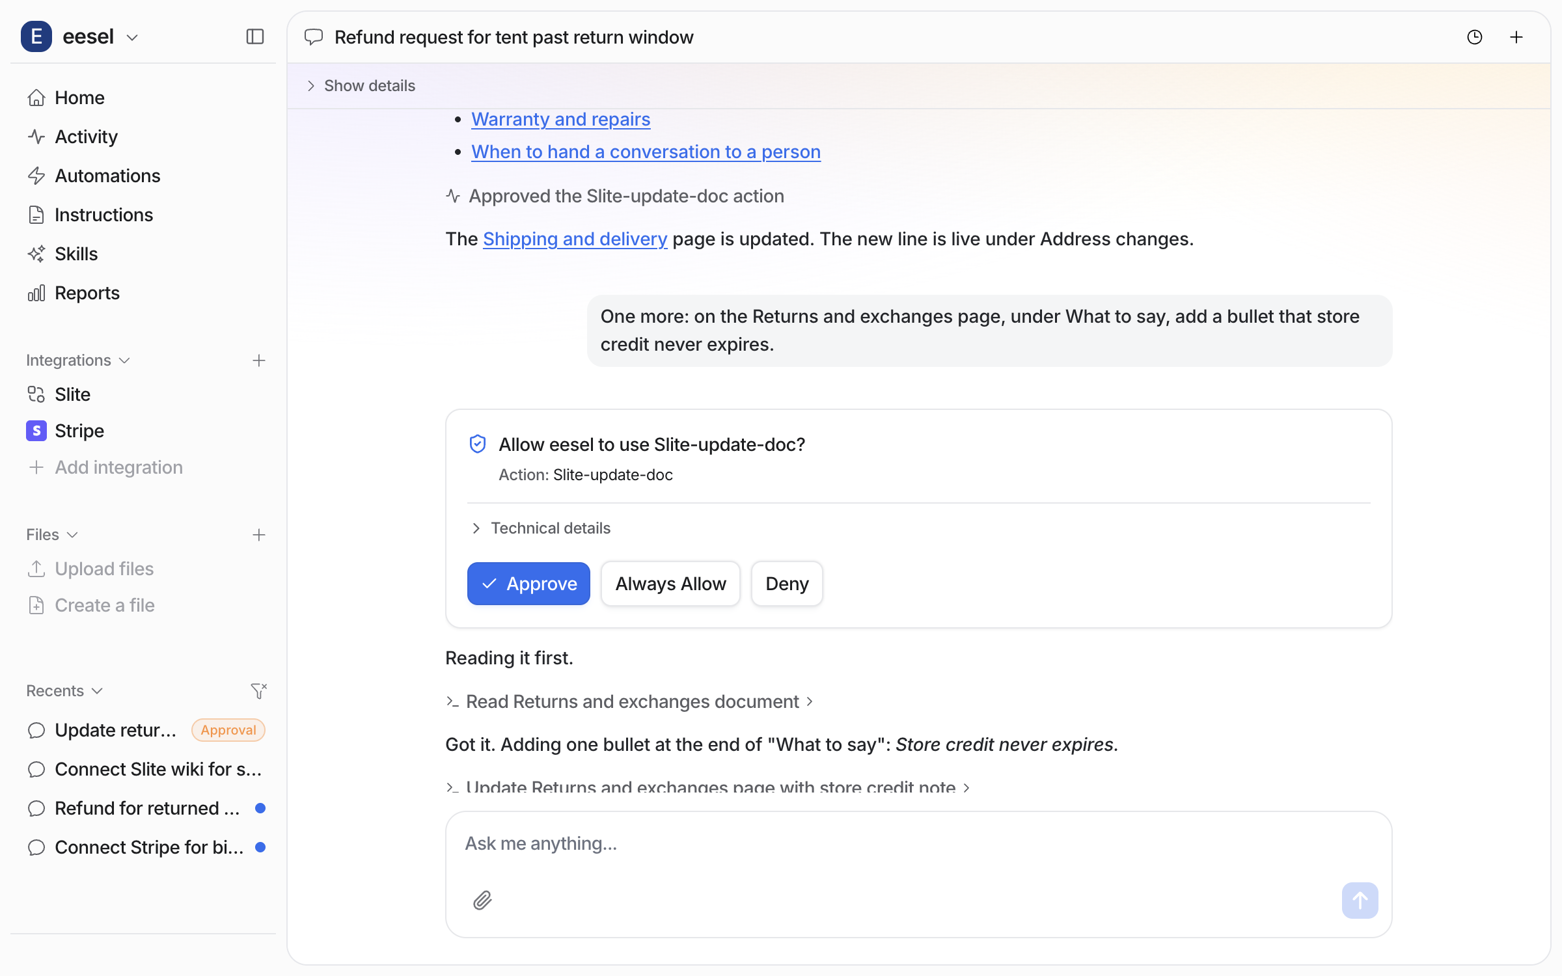Expand Read Returns and exchanges document
Image resolution: width=1562 pixels, height=976 pixels.
630,701
